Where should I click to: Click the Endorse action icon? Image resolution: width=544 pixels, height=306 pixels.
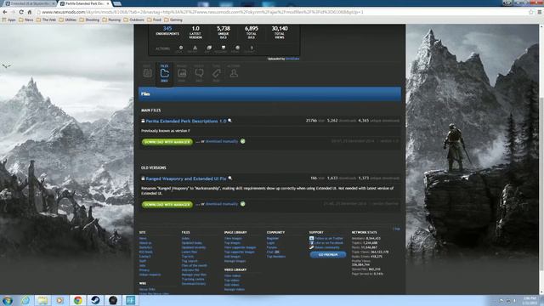[181, 48]
